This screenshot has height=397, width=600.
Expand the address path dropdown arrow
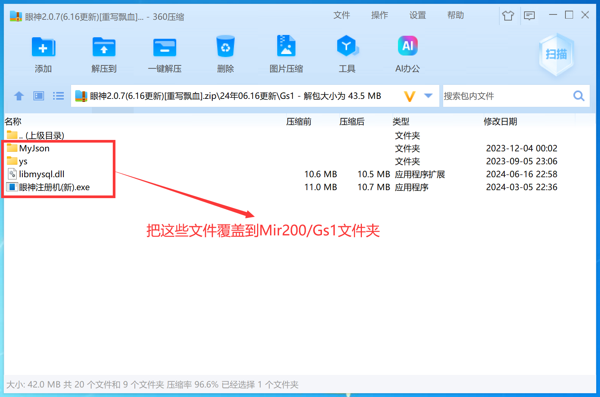tap(428, 96)
